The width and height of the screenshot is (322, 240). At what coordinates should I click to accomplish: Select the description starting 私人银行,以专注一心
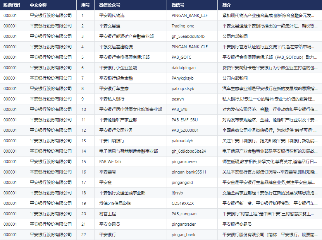269,99
